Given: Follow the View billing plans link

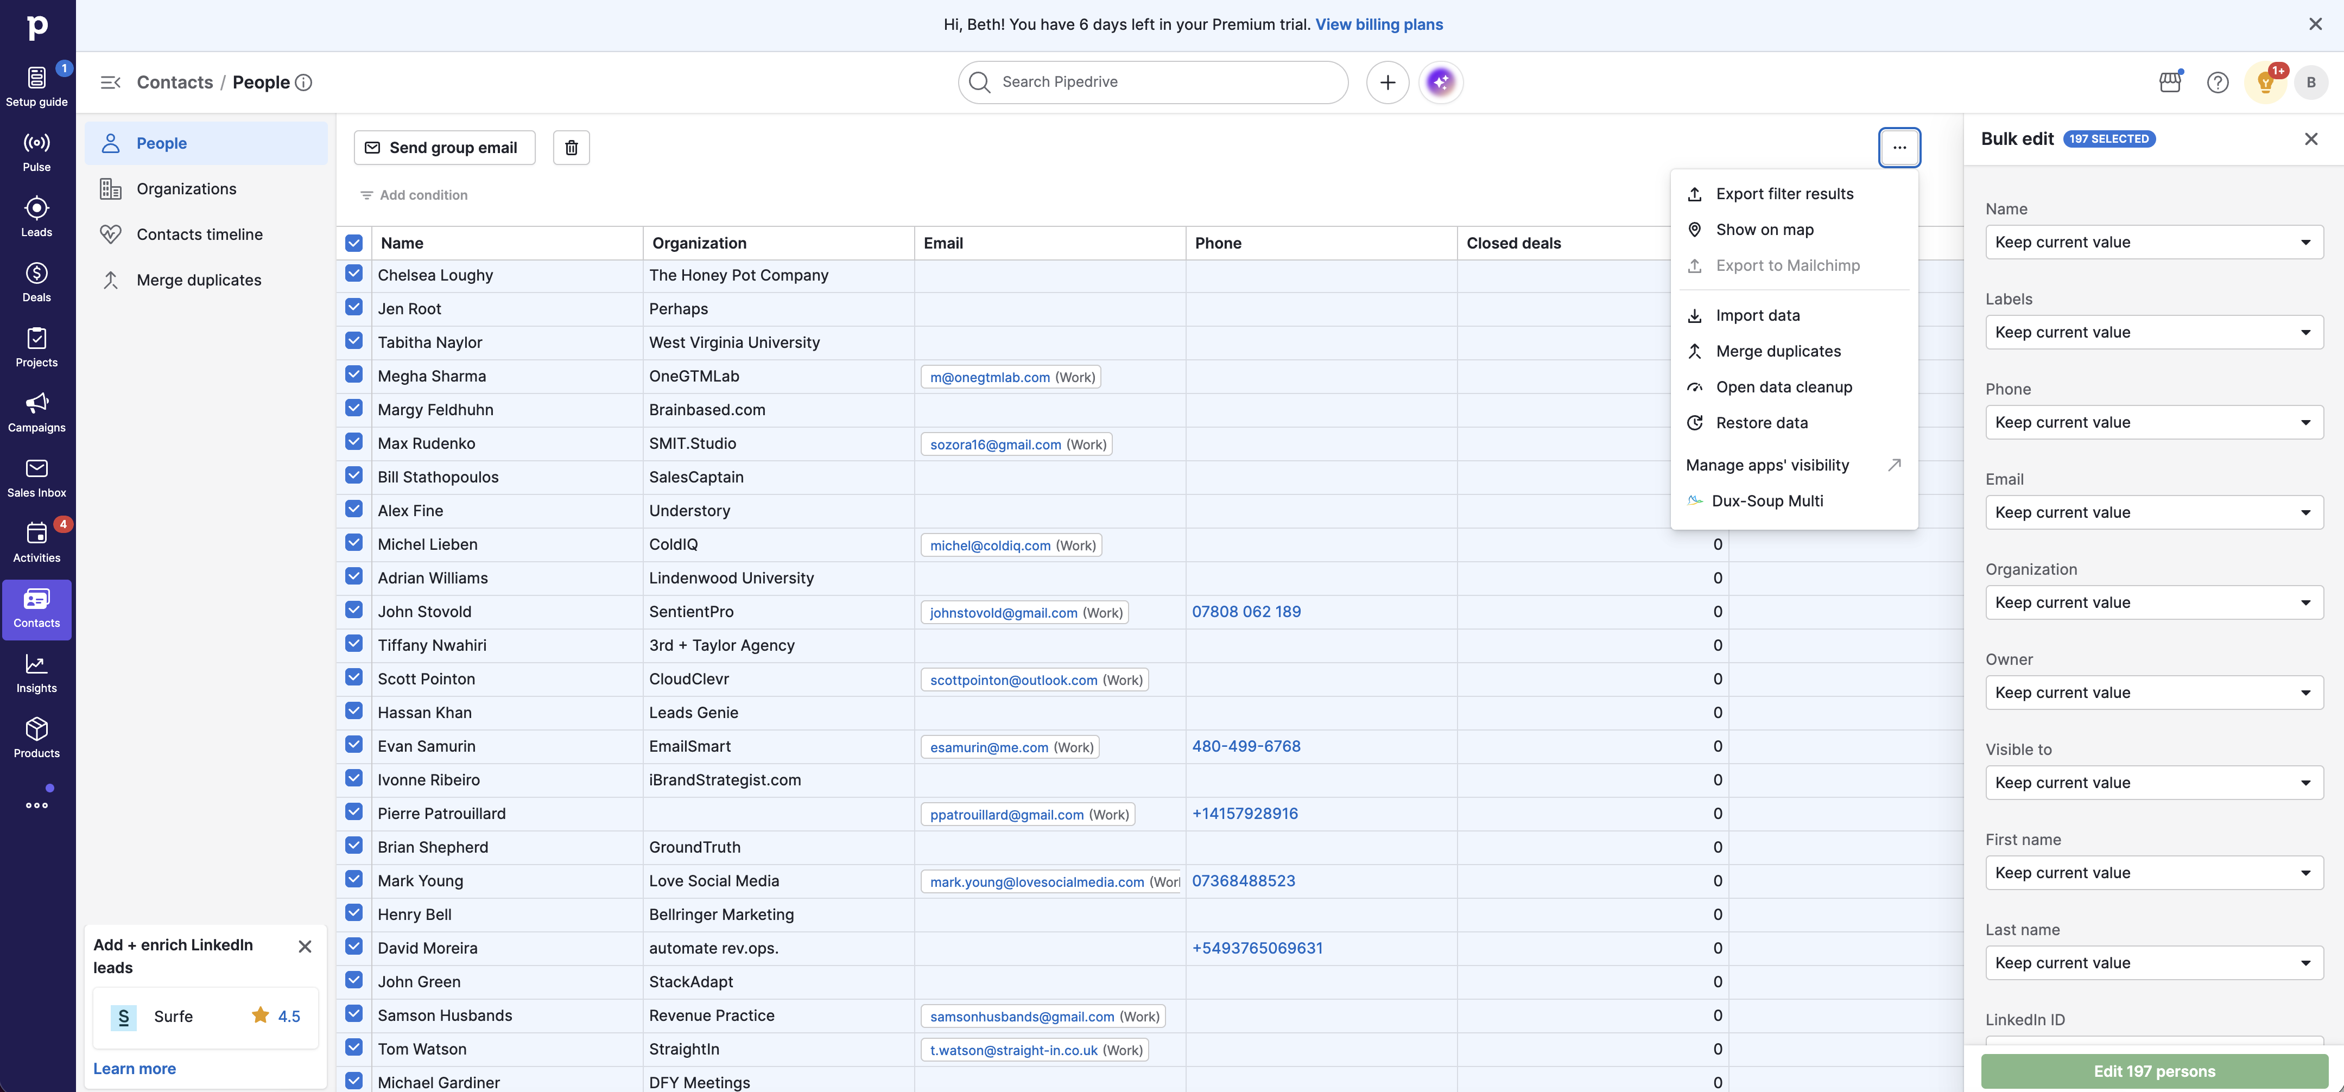Looking at the screenshot, I should [1379, 24].
